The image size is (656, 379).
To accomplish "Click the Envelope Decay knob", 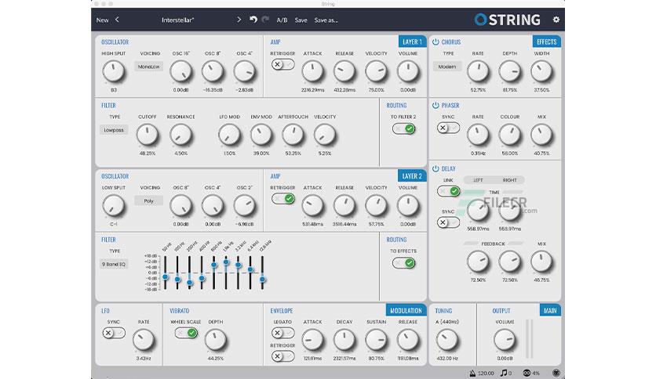I will [x=344, y=340].
